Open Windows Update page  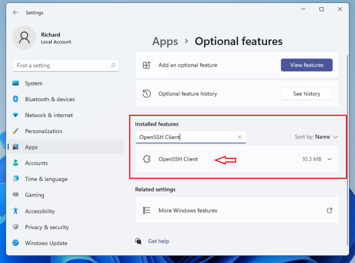(46, 243)
